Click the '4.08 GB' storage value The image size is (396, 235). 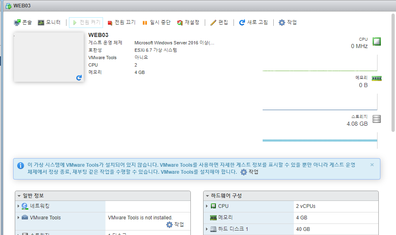point(357,124)
